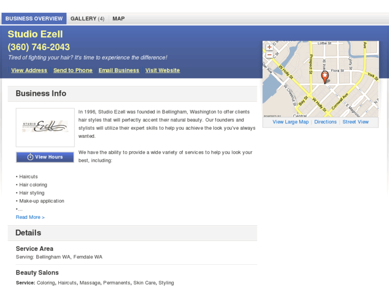Click the Send to Phone link
Image resolution: width=389 pixels, height=291 pixels.
(x=73, y=70)
